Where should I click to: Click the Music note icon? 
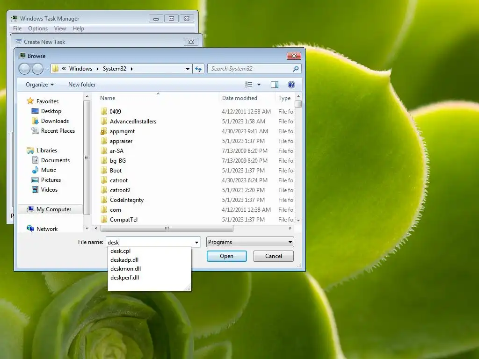pos(35,170)
